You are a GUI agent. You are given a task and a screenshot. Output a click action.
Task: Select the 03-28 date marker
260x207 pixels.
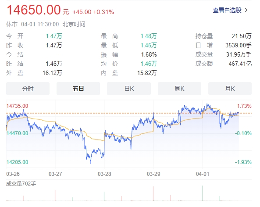(x=104, y=174)
